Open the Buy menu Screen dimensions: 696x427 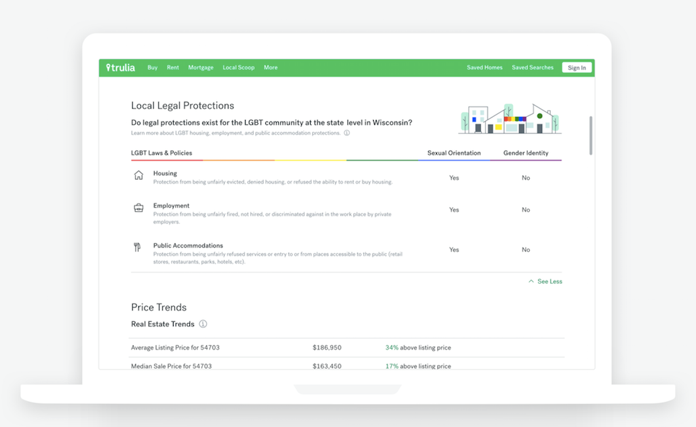[153, 68]
